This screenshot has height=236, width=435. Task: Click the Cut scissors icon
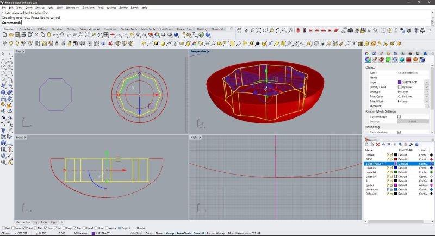point(36,35)
